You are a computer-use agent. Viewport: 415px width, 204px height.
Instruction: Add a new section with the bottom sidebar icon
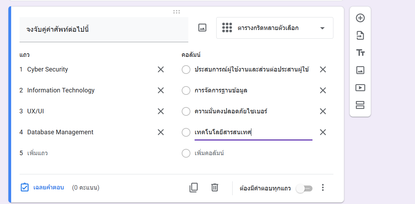tap(361, 105)
